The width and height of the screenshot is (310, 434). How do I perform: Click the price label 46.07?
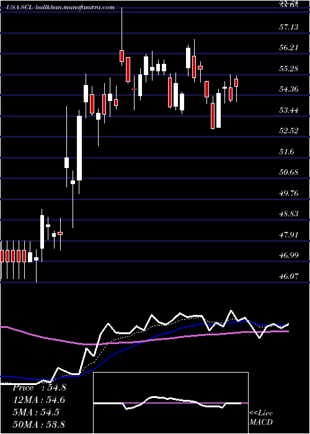[x=290, y=277]
